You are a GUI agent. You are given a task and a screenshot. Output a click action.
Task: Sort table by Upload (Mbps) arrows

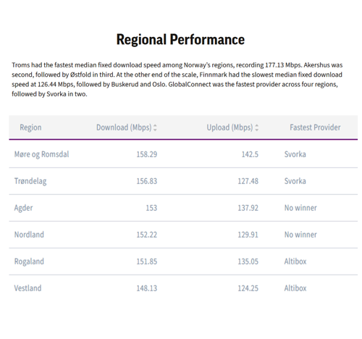pyautogui.click(x=257, y=127)
